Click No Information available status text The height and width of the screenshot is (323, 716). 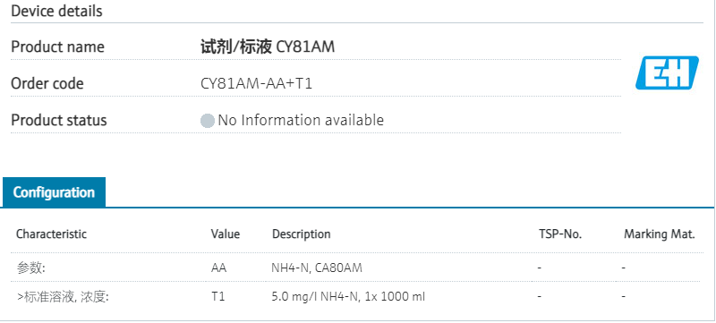(301, 121)
